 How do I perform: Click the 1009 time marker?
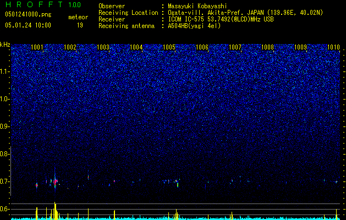coord(300,47)
